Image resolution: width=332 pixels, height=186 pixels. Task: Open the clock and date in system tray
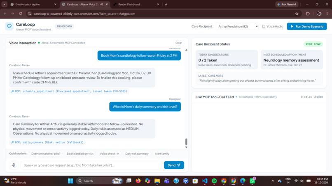coord(321,181)
